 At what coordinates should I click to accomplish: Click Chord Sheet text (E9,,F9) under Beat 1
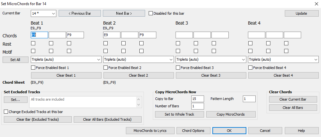(37, 82)
